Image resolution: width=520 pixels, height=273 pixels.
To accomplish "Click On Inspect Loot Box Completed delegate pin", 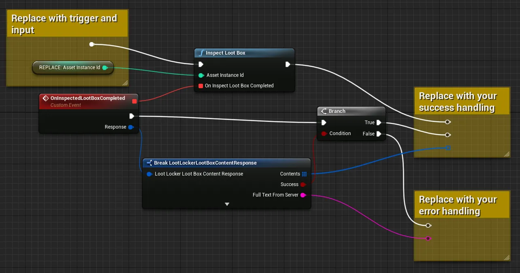I will pos(201,86).
